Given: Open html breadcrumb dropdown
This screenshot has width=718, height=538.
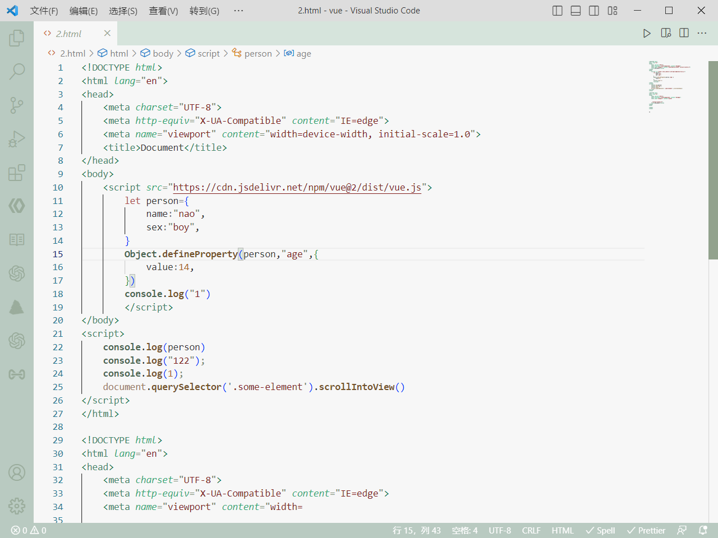Looking at the screenshot, I should click(x=113, y=53).
